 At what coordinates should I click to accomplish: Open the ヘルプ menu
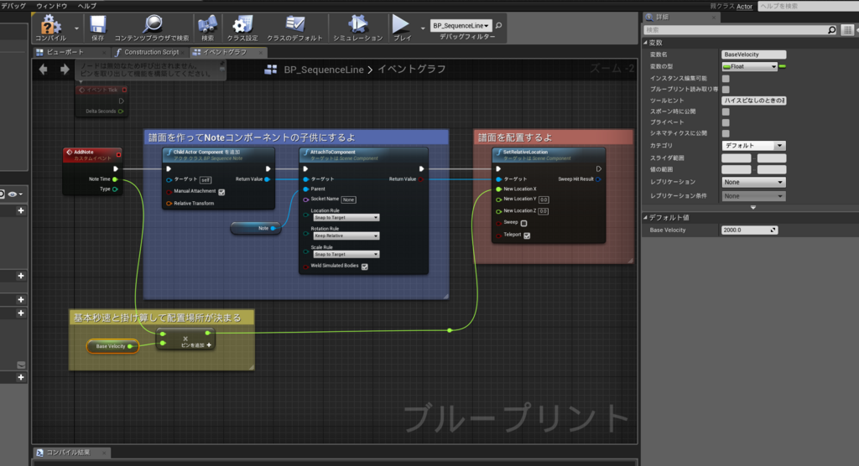point(87,6)
